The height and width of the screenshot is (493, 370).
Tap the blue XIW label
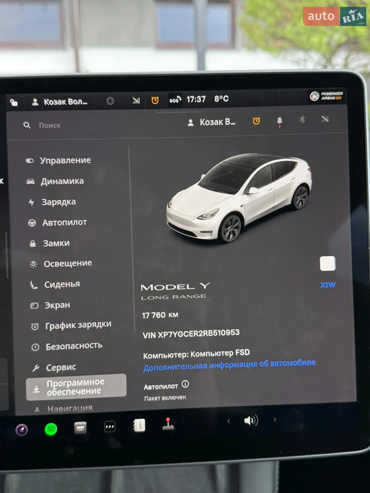point(328,285)
